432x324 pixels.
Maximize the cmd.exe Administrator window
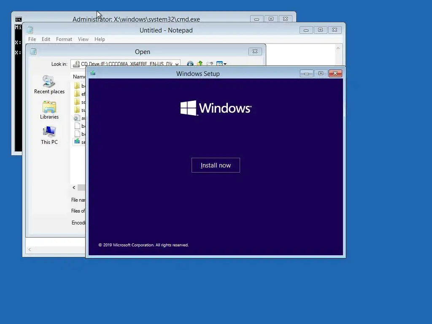tap(271, 19)
